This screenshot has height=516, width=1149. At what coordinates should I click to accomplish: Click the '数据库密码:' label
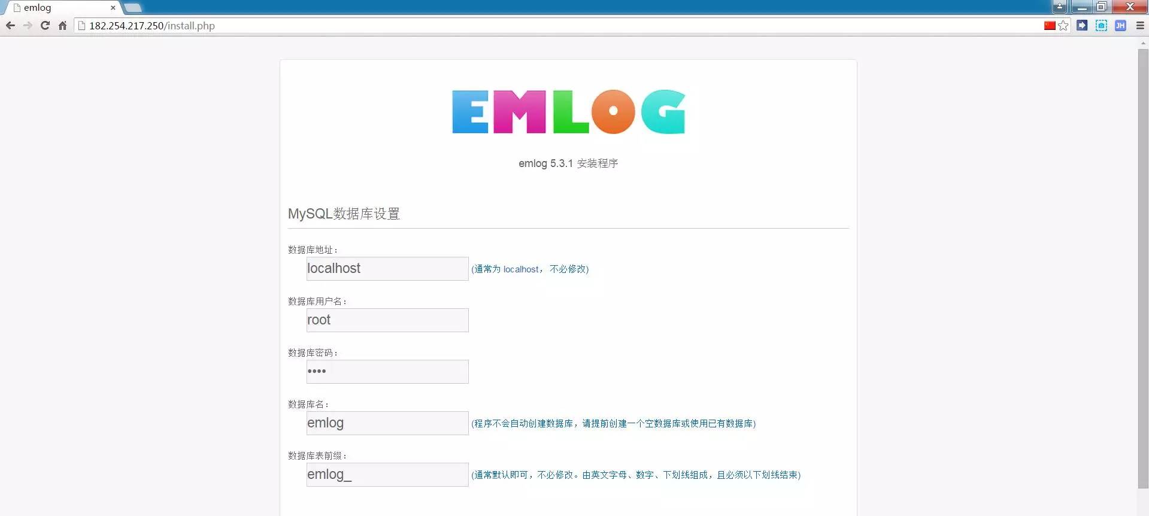point(313,353)
